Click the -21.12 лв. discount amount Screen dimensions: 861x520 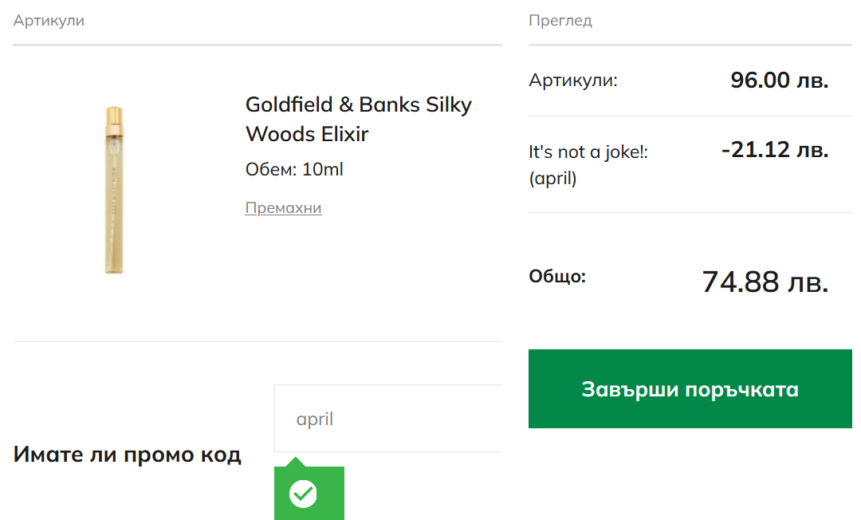tap(774, 150)
